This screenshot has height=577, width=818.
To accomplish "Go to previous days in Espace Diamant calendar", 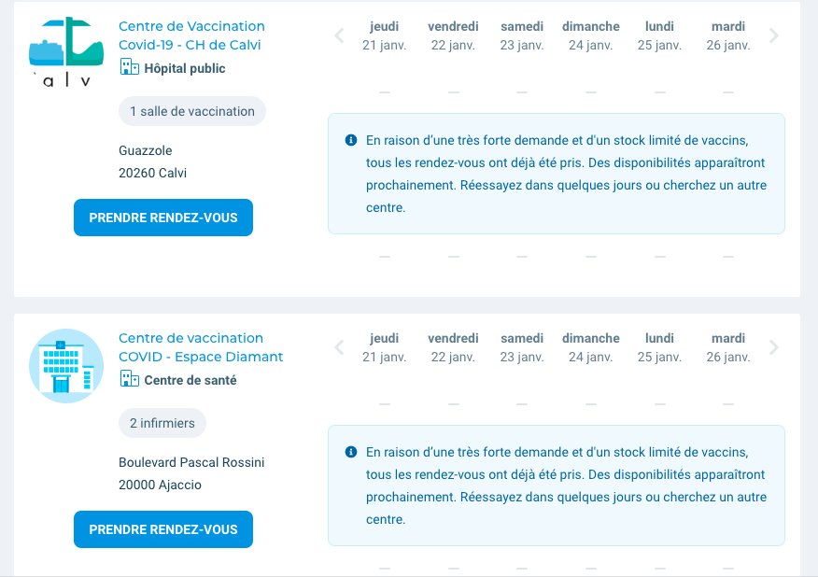I will pyautogui.click(x=339, y=348).
